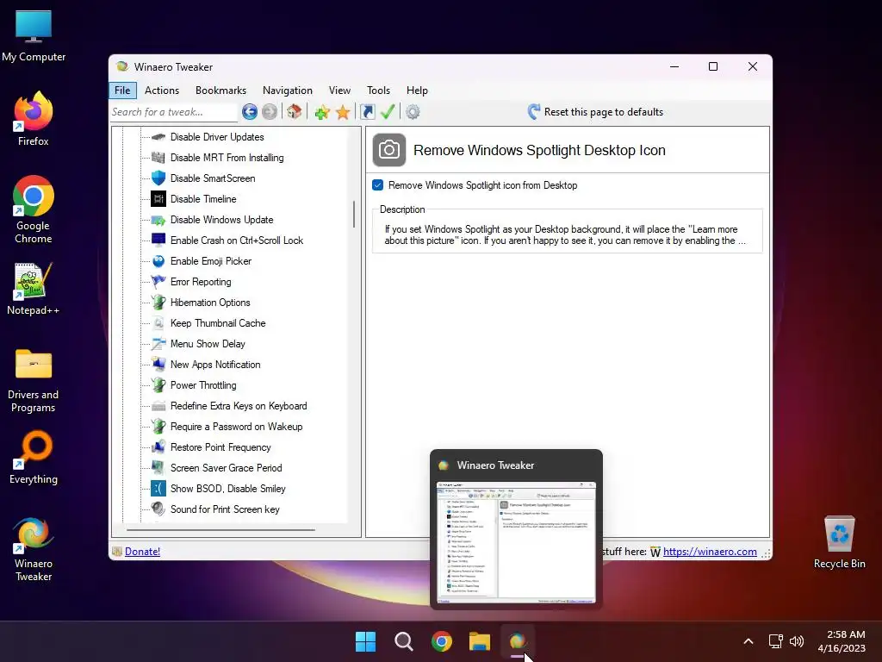Select Restore Point Frequency item
The image size is (882, 662).
coord(220,447)
